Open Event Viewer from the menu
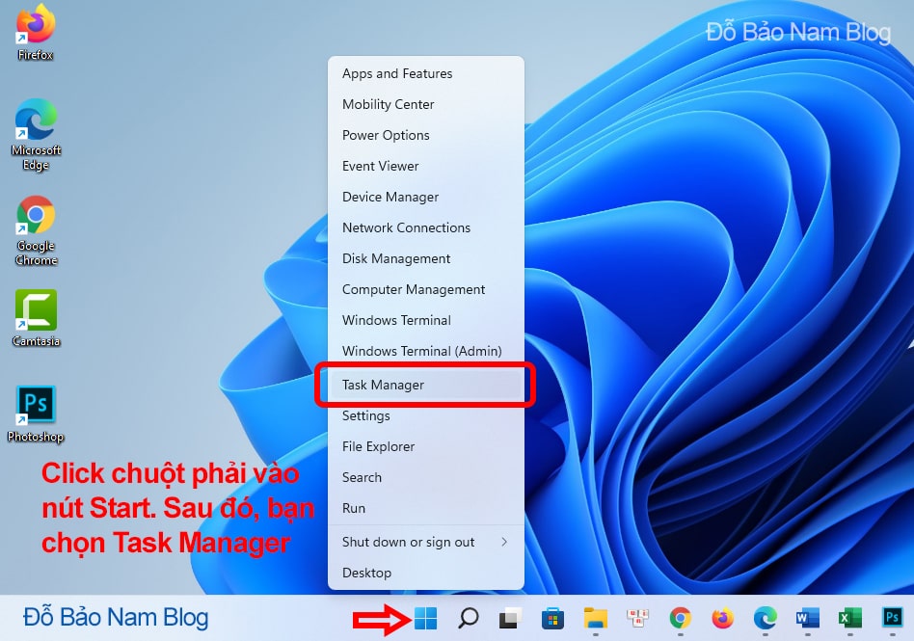The height and width of the screenshot is (641, 914). pos(426,166)
